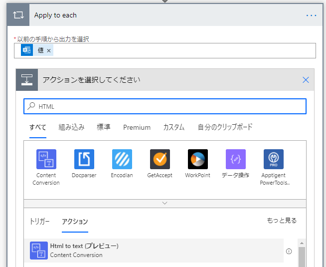Click the もっと見る link
This screenshot has width=326, height=267.
click(282, 221)
